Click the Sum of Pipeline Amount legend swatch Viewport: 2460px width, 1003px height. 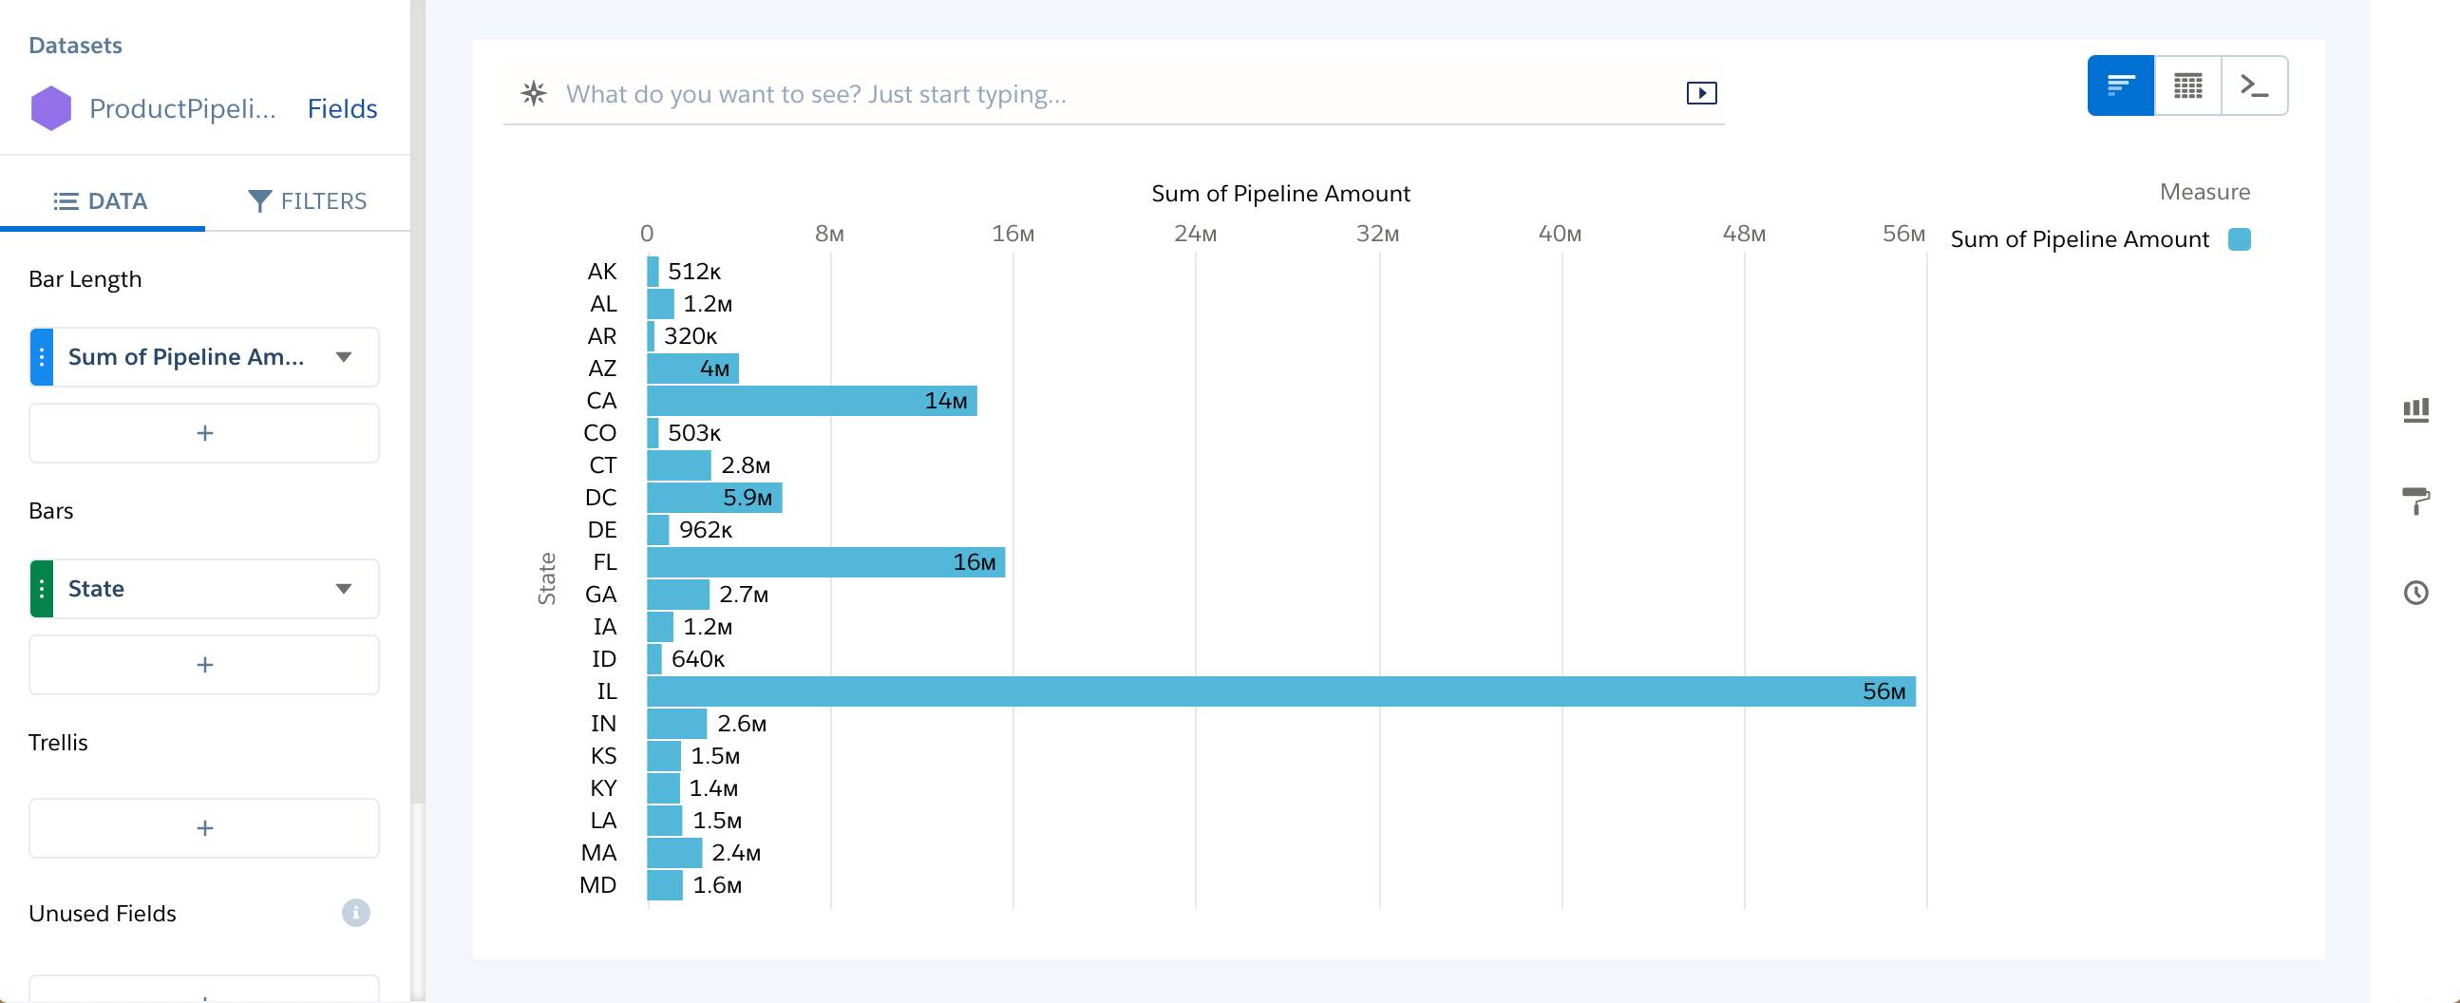tap(2242, 238)
